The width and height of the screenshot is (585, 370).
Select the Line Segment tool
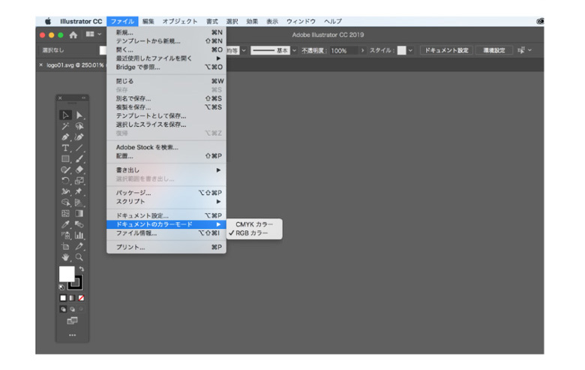79,148
